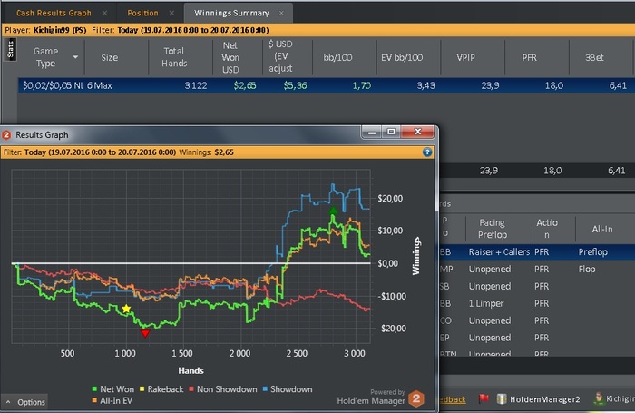This screenshot has height=413, width=635.
Task: Click the green upward triangle peak marker
Action: tap(333, 211)
